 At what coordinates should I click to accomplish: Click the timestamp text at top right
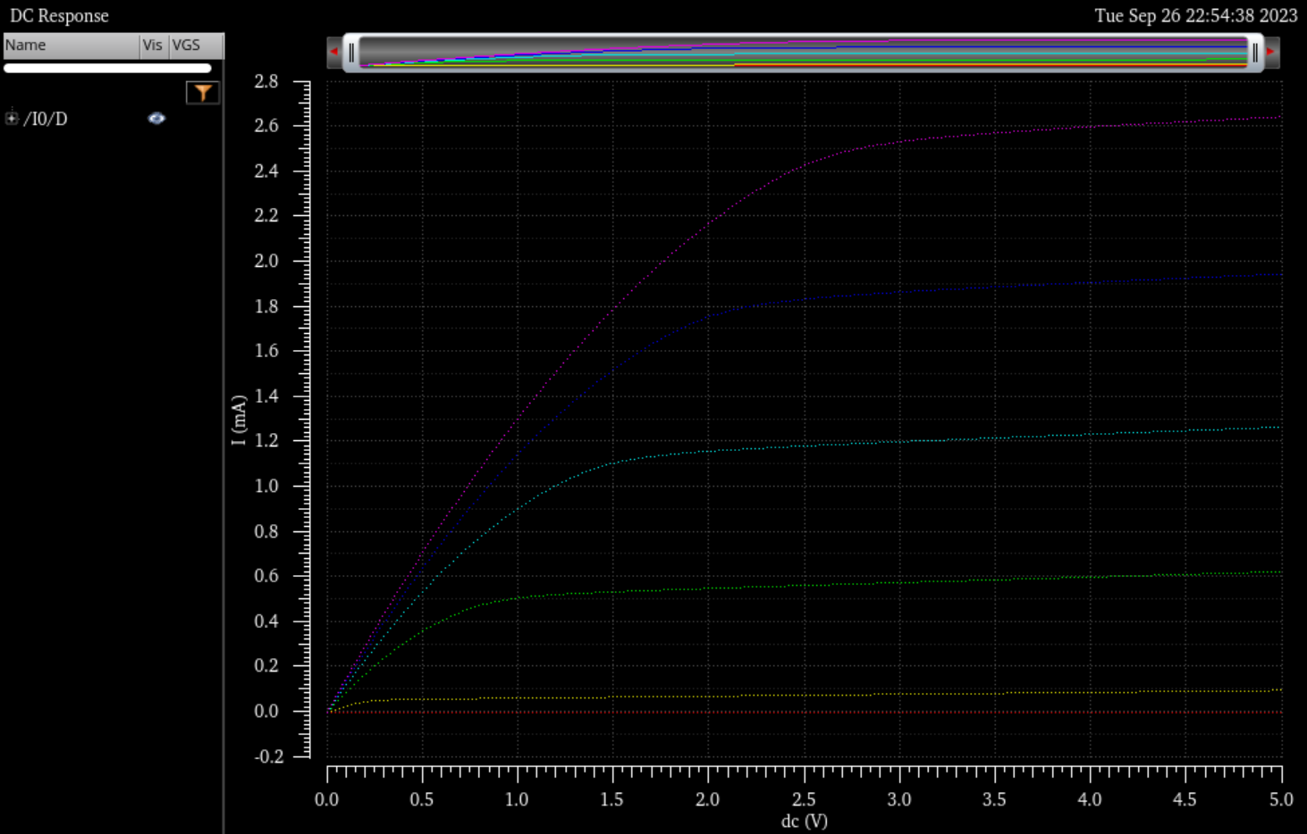[x=1195, y=16]
